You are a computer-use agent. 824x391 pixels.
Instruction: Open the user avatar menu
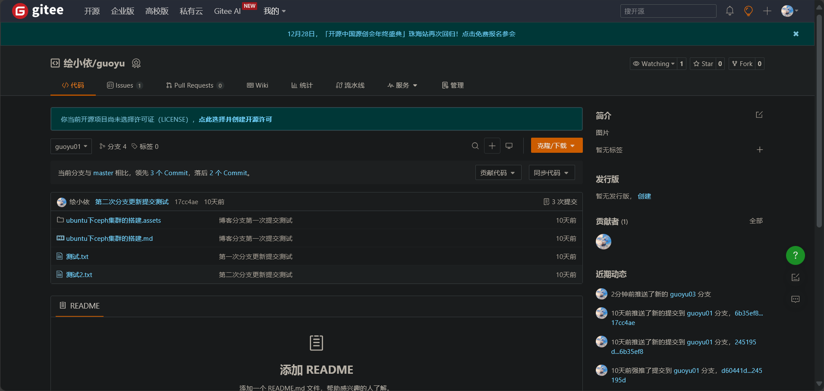point(789,11)
